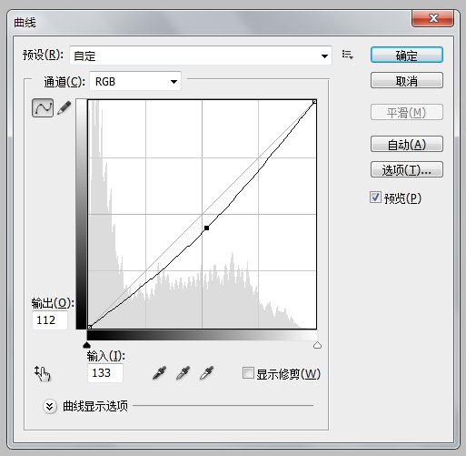
Task: Enable the 显示修剪 show clipping checkbox
Action: pyautogui.click(x=248, y=373)
